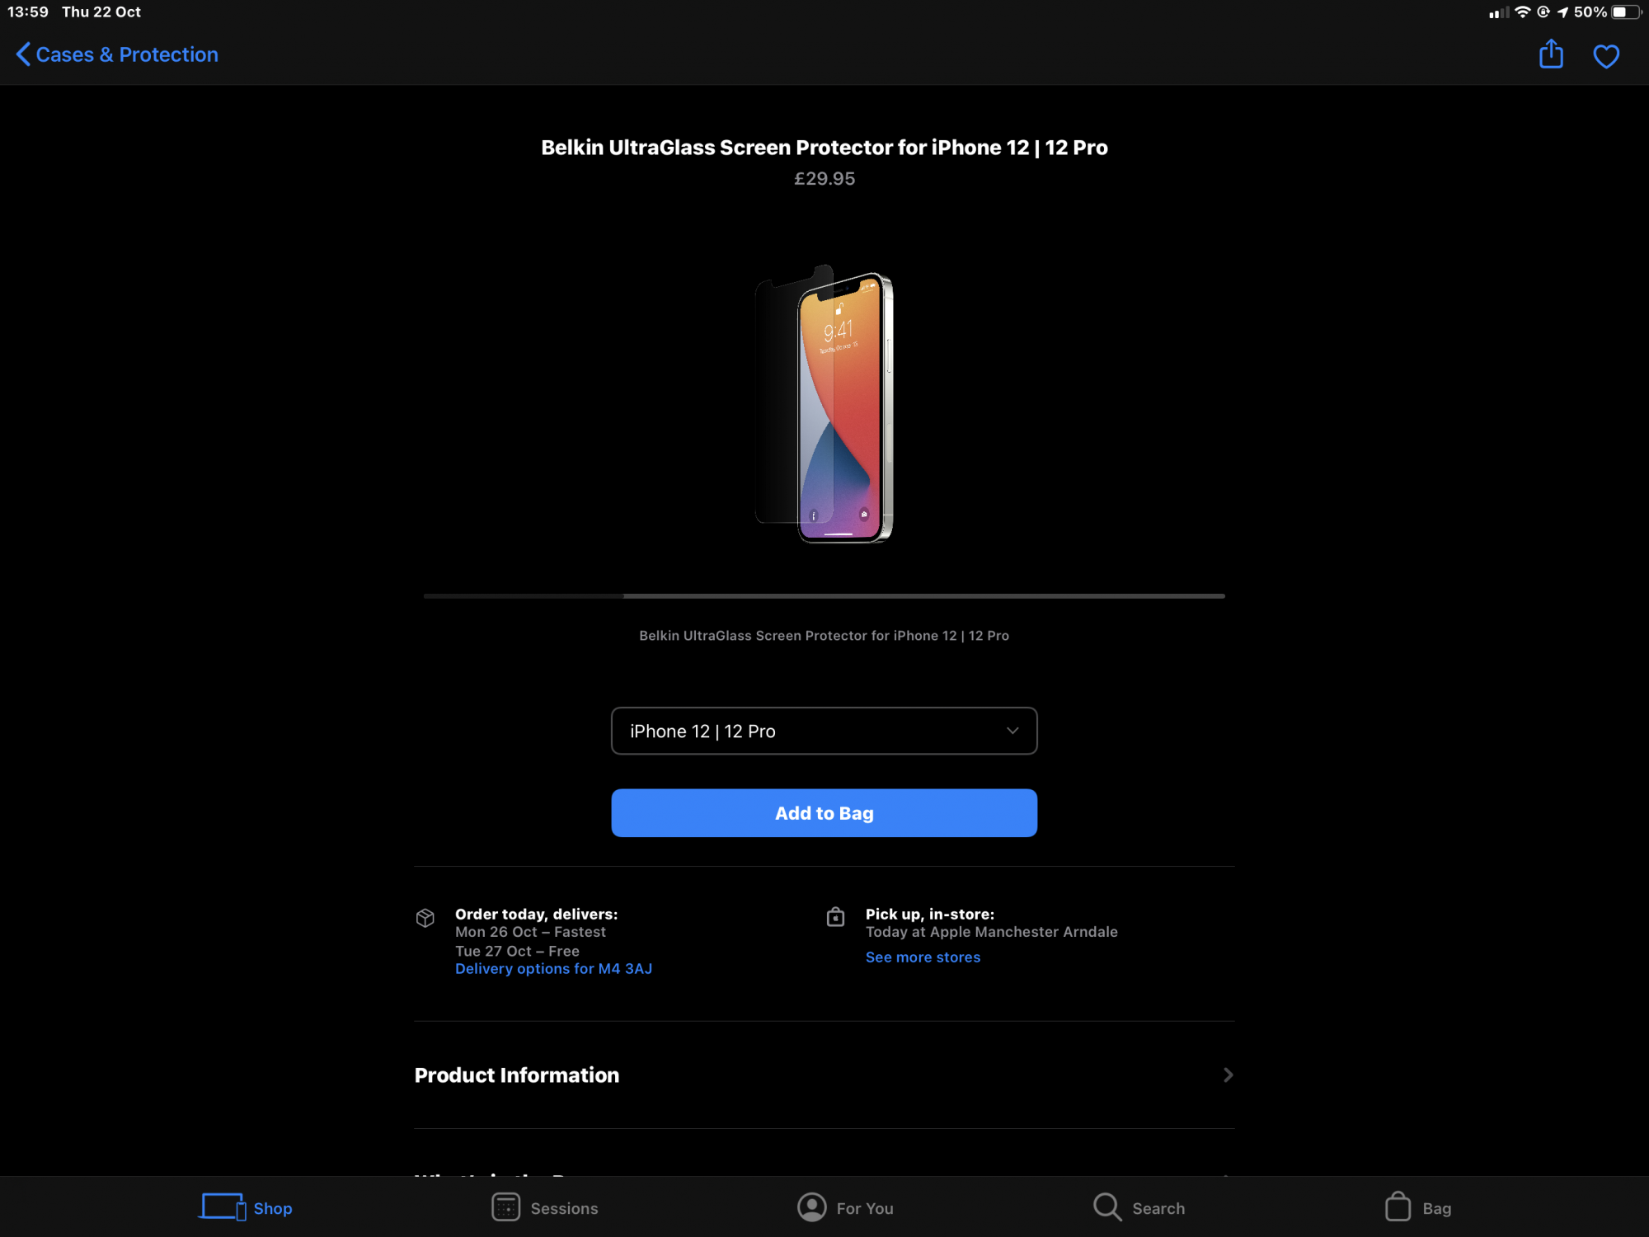The height and width of the screenshot is (1237, 1649).
Task: Click the image gallery progress bar
Action: 824,595
